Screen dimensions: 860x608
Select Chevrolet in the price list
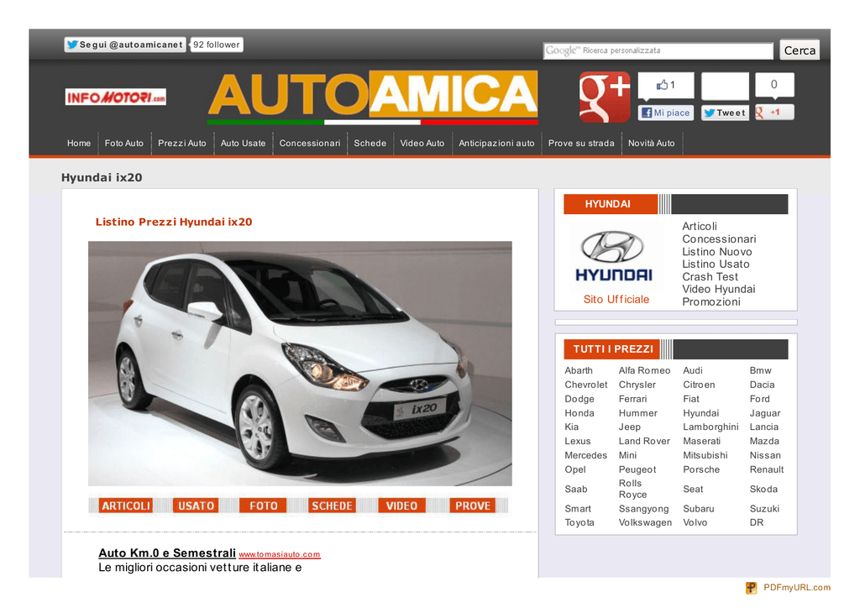click(x=585, y=385)
